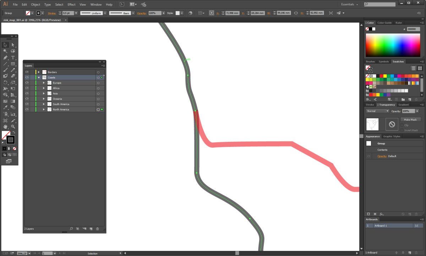Select the Pencil tool
Image resolution: width=426 pixels, height=256 pixels.
tap(13, 70)
